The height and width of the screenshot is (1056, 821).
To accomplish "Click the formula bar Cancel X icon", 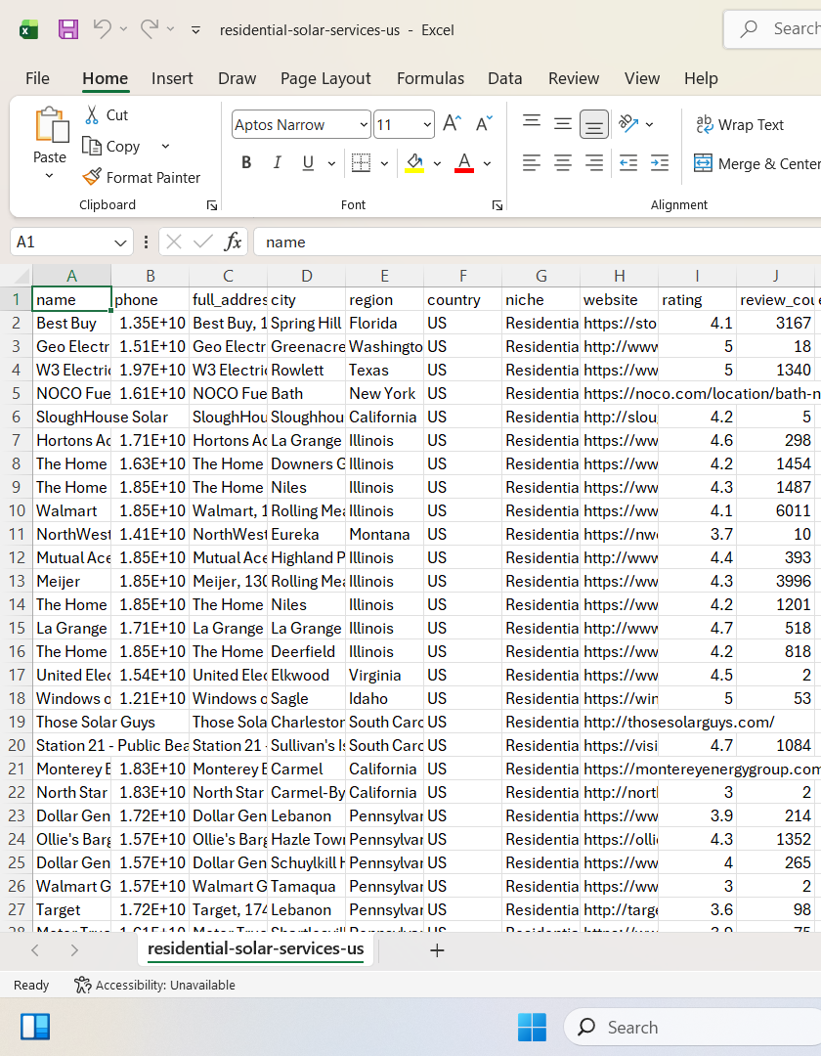I will pos(174,242).
